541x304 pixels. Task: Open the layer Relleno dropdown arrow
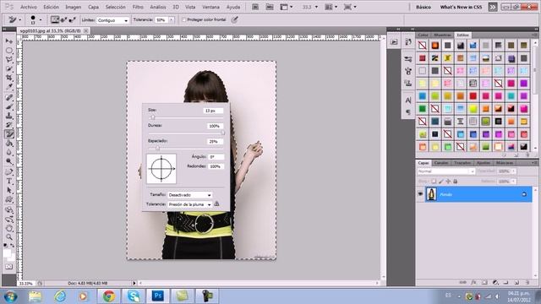tap(514, 182)
